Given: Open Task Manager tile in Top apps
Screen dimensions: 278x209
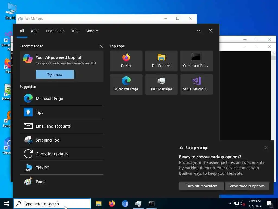Looking at the screenshot, I should (161, 84).
